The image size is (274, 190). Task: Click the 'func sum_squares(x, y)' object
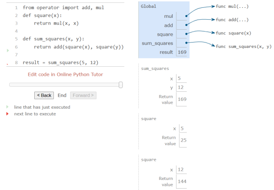pos(243,47)
